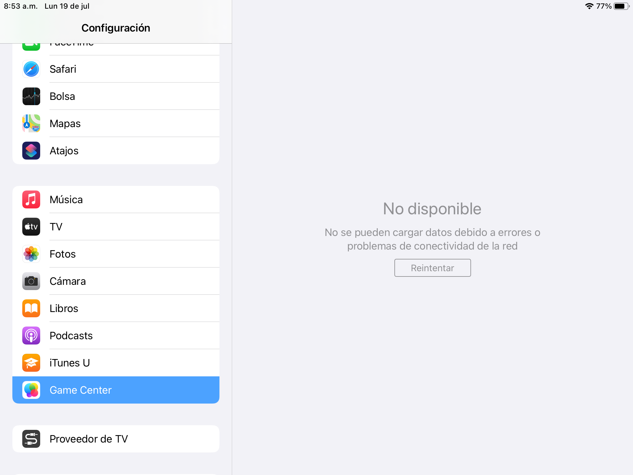Tap the Fotos flower icon
This screenshot has width=633, height=475.
31,254
